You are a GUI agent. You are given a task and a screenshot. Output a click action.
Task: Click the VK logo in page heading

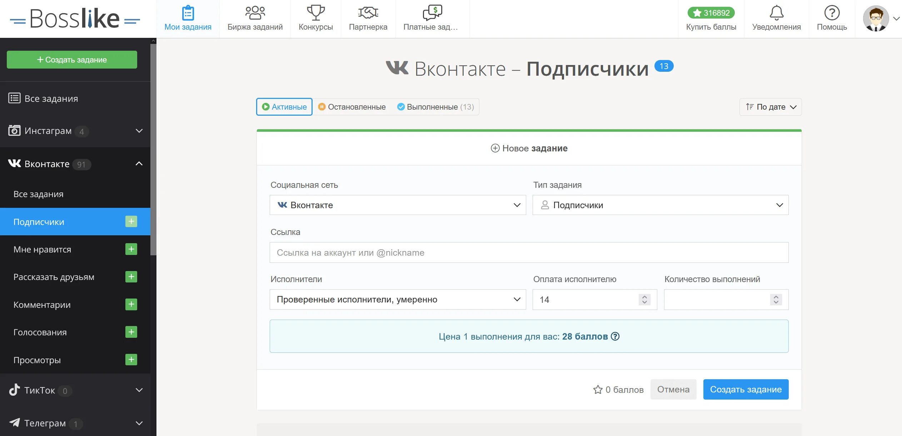click(x=397, y=68)
